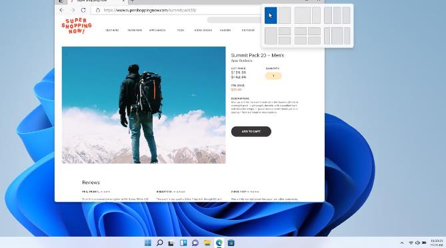Snap window to right half of two-column layout
Image resolution: width=446 pixels, height=248 pixels.
coord(285,15)
